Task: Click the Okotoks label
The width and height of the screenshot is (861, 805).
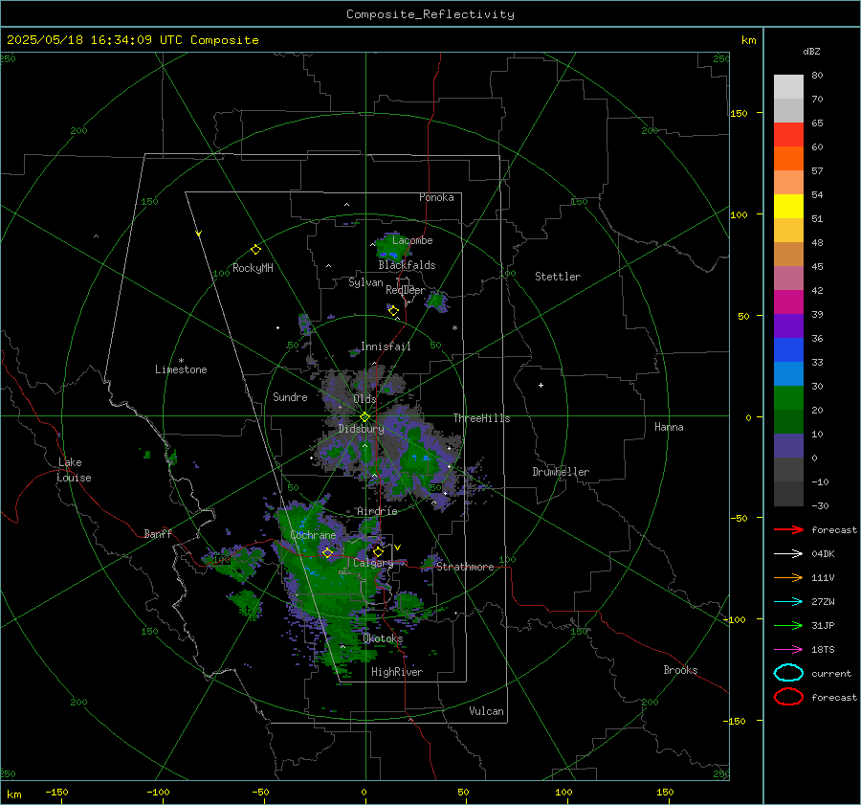Action: [382, 638]
